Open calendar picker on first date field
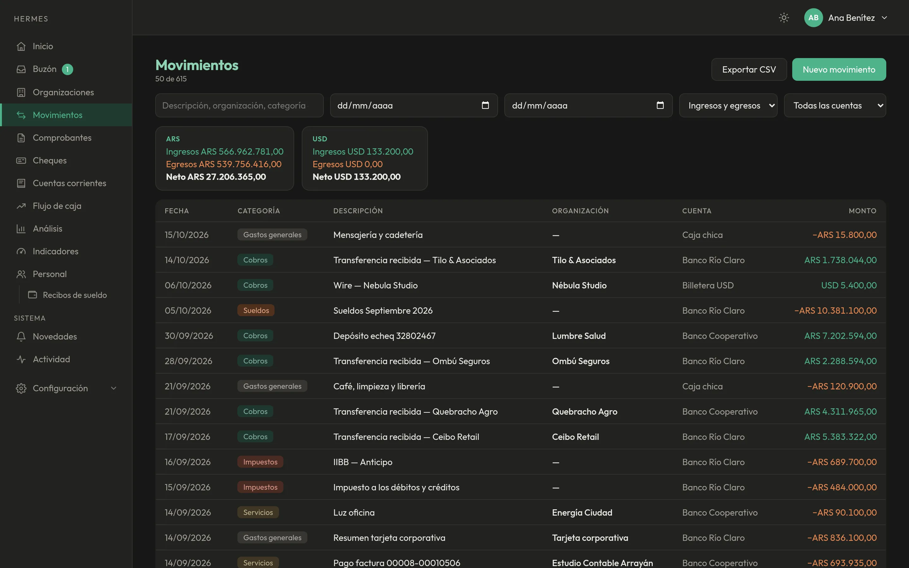This screenshot has height=568, width=909. pos(485,105)
